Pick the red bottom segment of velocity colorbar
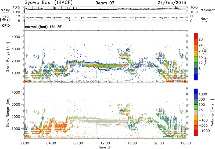215x149 pixels. click(x=196, y=133)
